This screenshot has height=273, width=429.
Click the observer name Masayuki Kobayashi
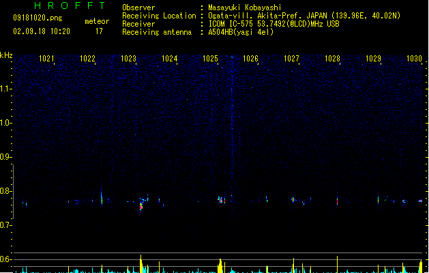(x=245, y=8)
